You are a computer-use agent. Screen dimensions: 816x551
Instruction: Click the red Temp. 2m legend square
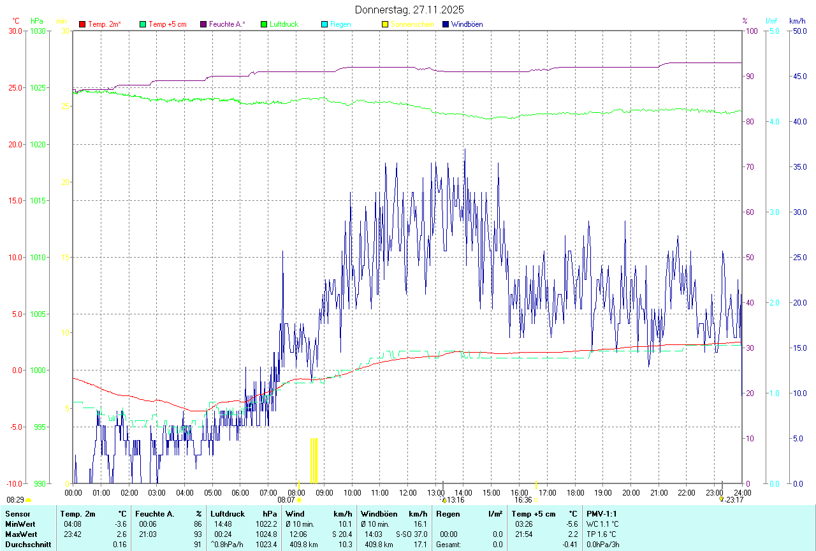(x=82, y=24)
